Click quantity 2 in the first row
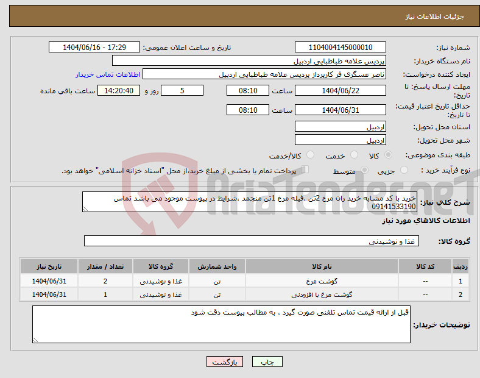 tap(105, 281)
